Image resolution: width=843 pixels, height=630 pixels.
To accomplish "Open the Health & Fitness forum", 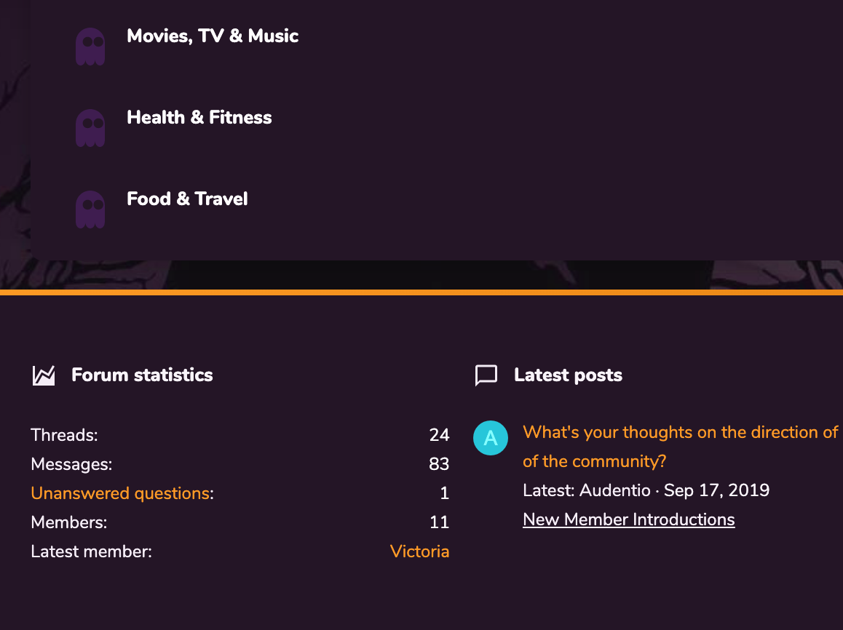I will coord(199,117).
